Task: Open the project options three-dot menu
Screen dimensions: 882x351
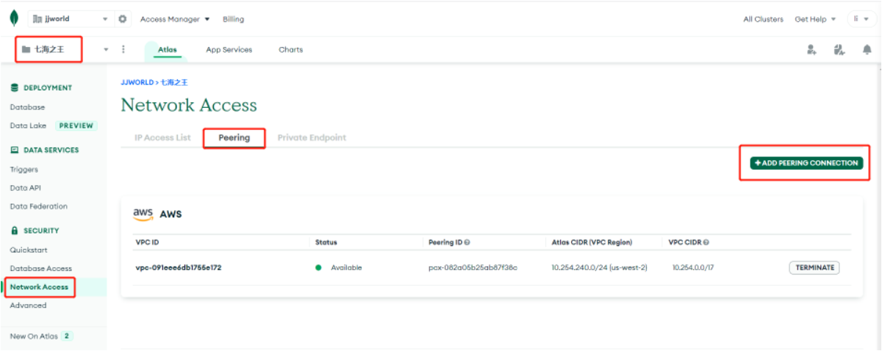Action: 123,49
